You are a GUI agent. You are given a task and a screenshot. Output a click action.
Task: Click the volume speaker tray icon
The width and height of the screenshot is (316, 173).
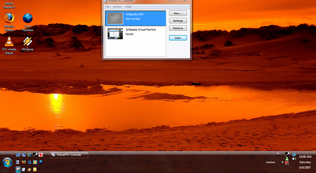coord(294,159)
